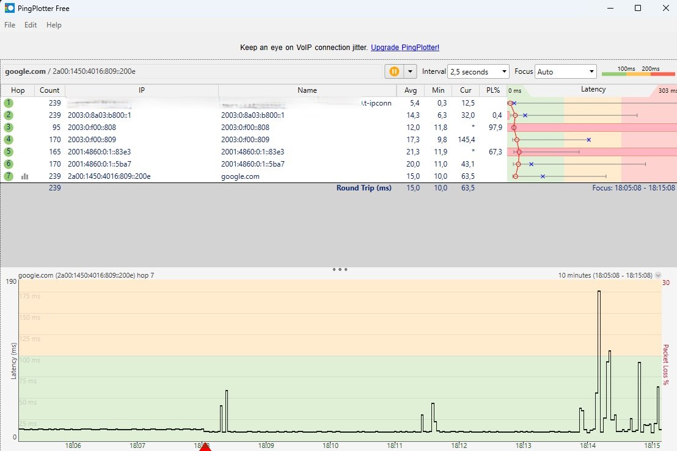Open the File menu
This screenshot has width=677, height=451.
tap(10, 25)
